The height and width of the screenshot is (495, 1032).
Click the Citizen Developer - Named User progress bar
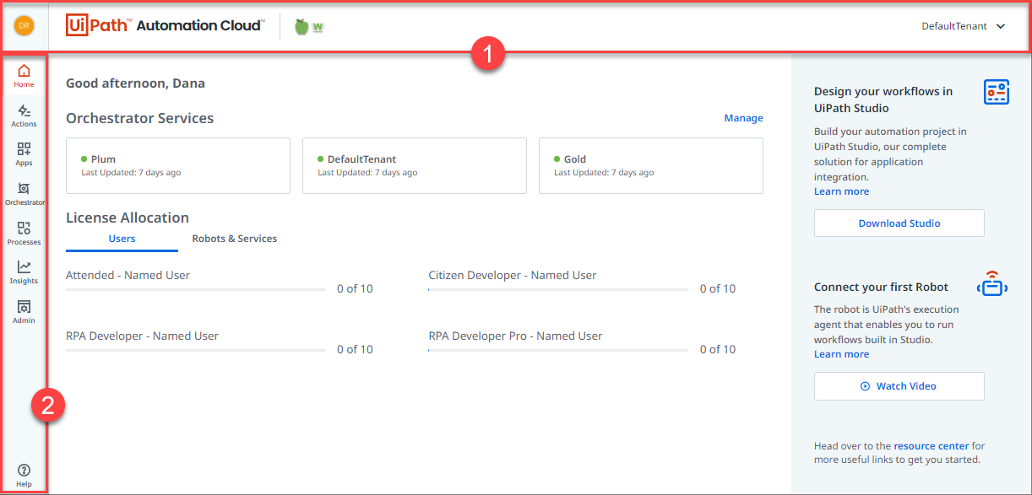(x=558, y=289)
